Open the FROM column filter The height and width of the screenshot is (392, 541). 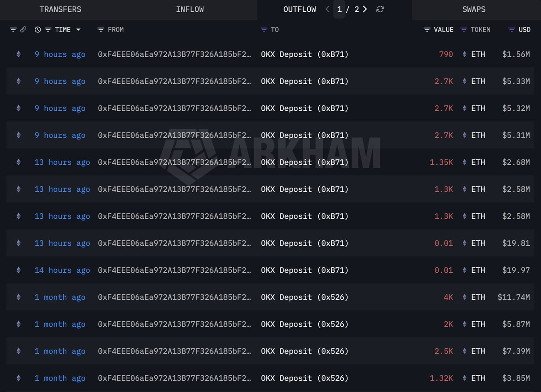pyautogui.click(x=101, y=30)
